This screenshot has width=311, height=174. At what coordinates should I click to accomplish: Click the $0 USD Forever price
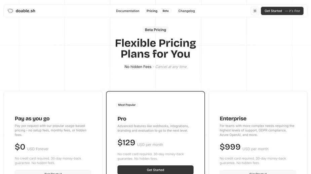tap(32, 147)
